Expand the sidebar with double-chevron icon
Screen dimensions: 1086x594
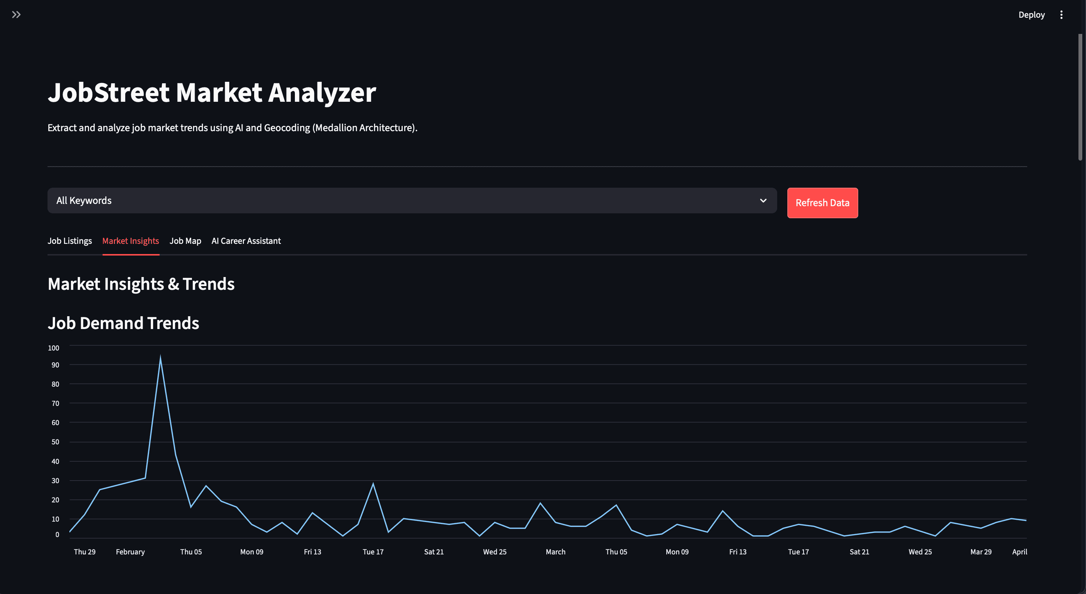[x=16, y=15]
